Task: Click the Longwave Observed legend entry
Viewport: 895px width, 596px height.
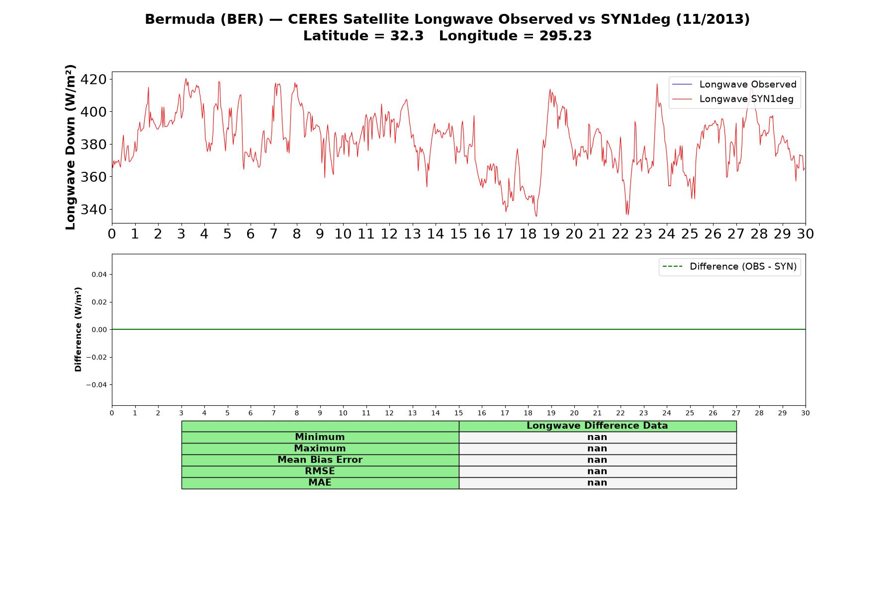Action: coord(734,84)
